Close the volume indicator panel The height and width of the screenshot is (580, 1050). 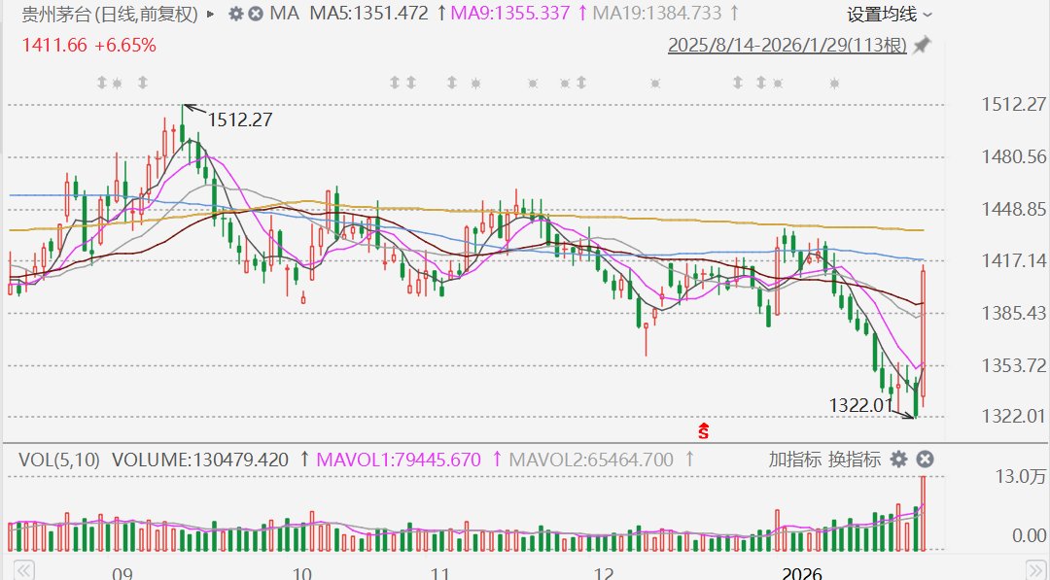[x=926, y=459]
